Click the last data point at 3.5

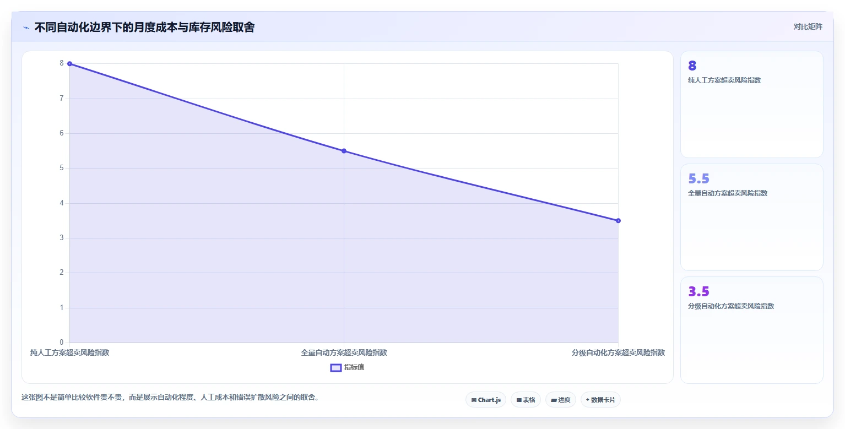tap(618, 221)
